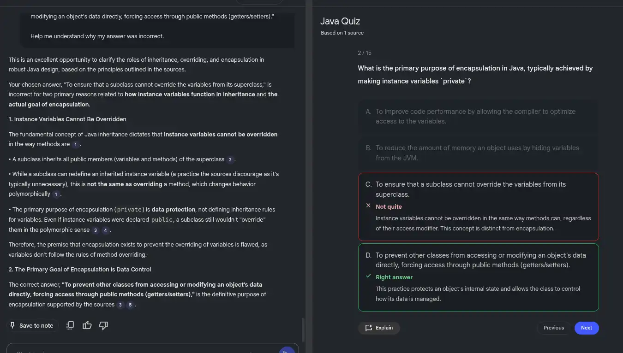The width and height of the screenshot is (623, 353).
Task: Click the thumbs down icon
Action: (103, 325)
